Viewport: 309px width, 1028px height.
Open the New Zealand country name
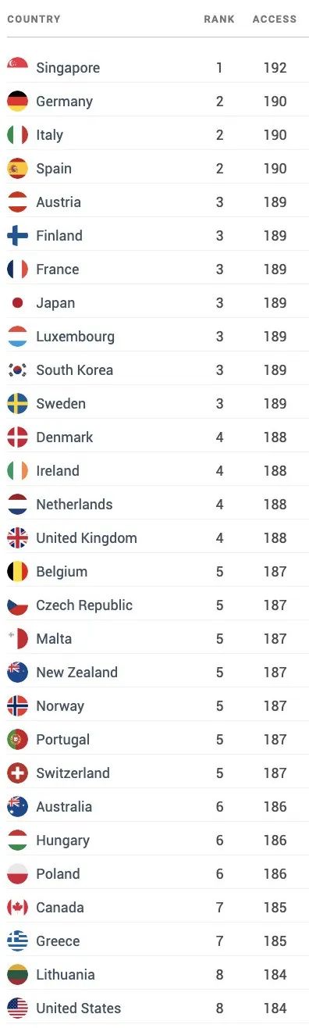click(x=76, y=673)
